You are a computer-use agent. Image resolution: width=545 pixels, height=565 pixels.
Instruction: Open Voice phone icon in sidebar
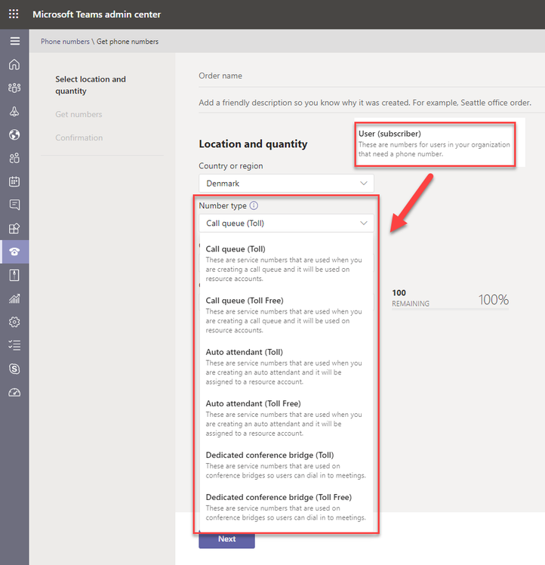click(14, 252)
